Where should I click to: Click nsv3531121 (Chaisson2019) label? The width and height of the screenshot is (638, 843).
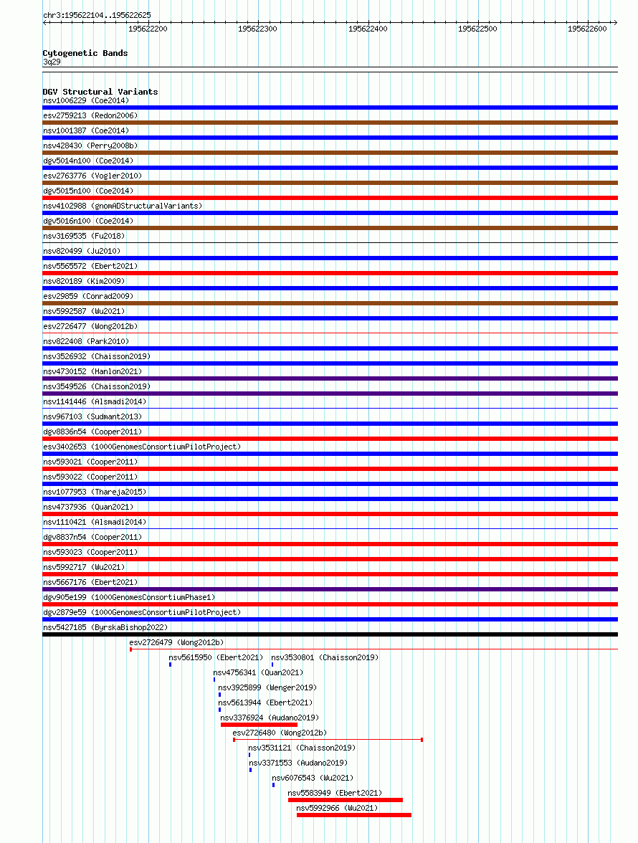point(302,748)
